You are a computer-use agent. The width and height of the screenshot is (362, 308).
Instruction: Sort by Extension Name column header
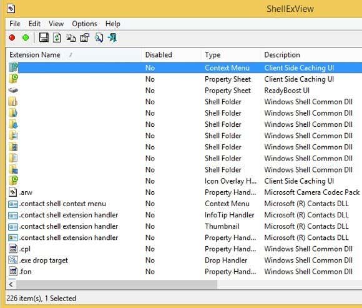point(74,55)
